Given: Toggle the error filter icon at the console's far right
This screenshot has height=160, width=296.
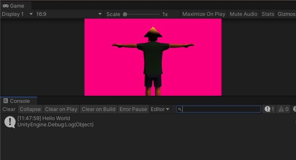Looking at the screenshot, I should [294, 109].
